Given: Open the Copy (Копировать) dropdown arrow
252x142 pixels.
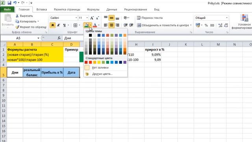Looking at the screenshot, I should pyautogui.click(x=38, y=21).
